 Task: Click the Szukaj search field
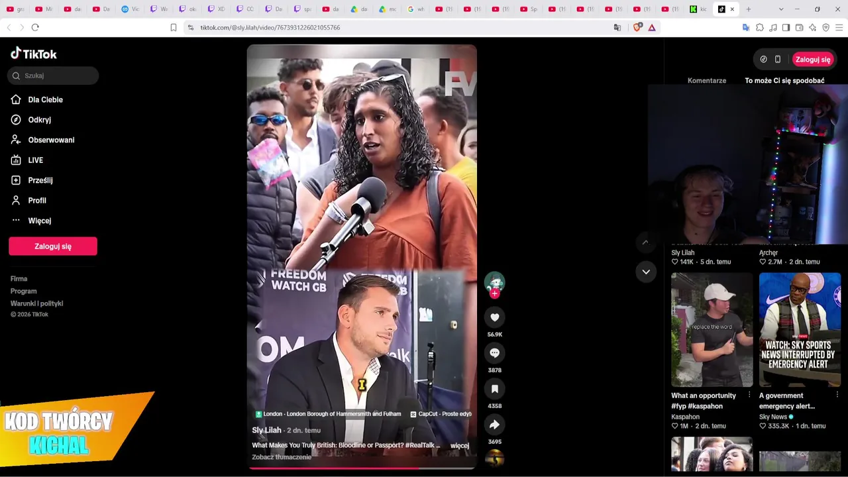[x=53, y=76]
